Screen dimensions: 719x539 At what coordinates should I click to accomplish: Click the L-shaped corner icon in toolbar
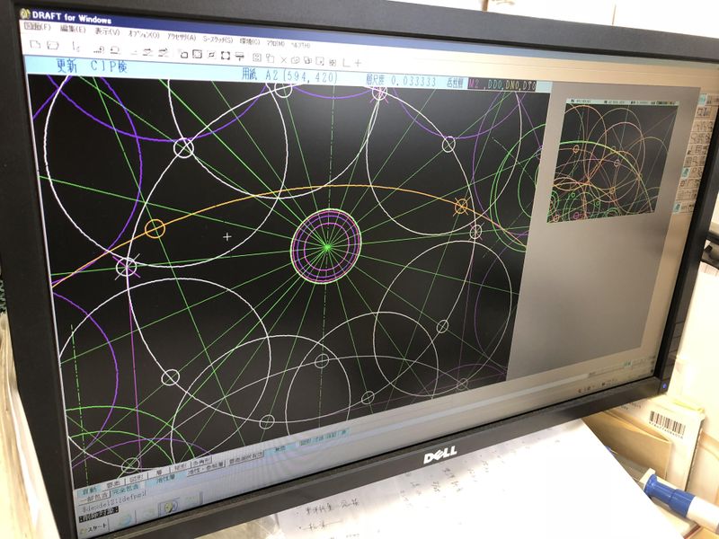point(345,62)
